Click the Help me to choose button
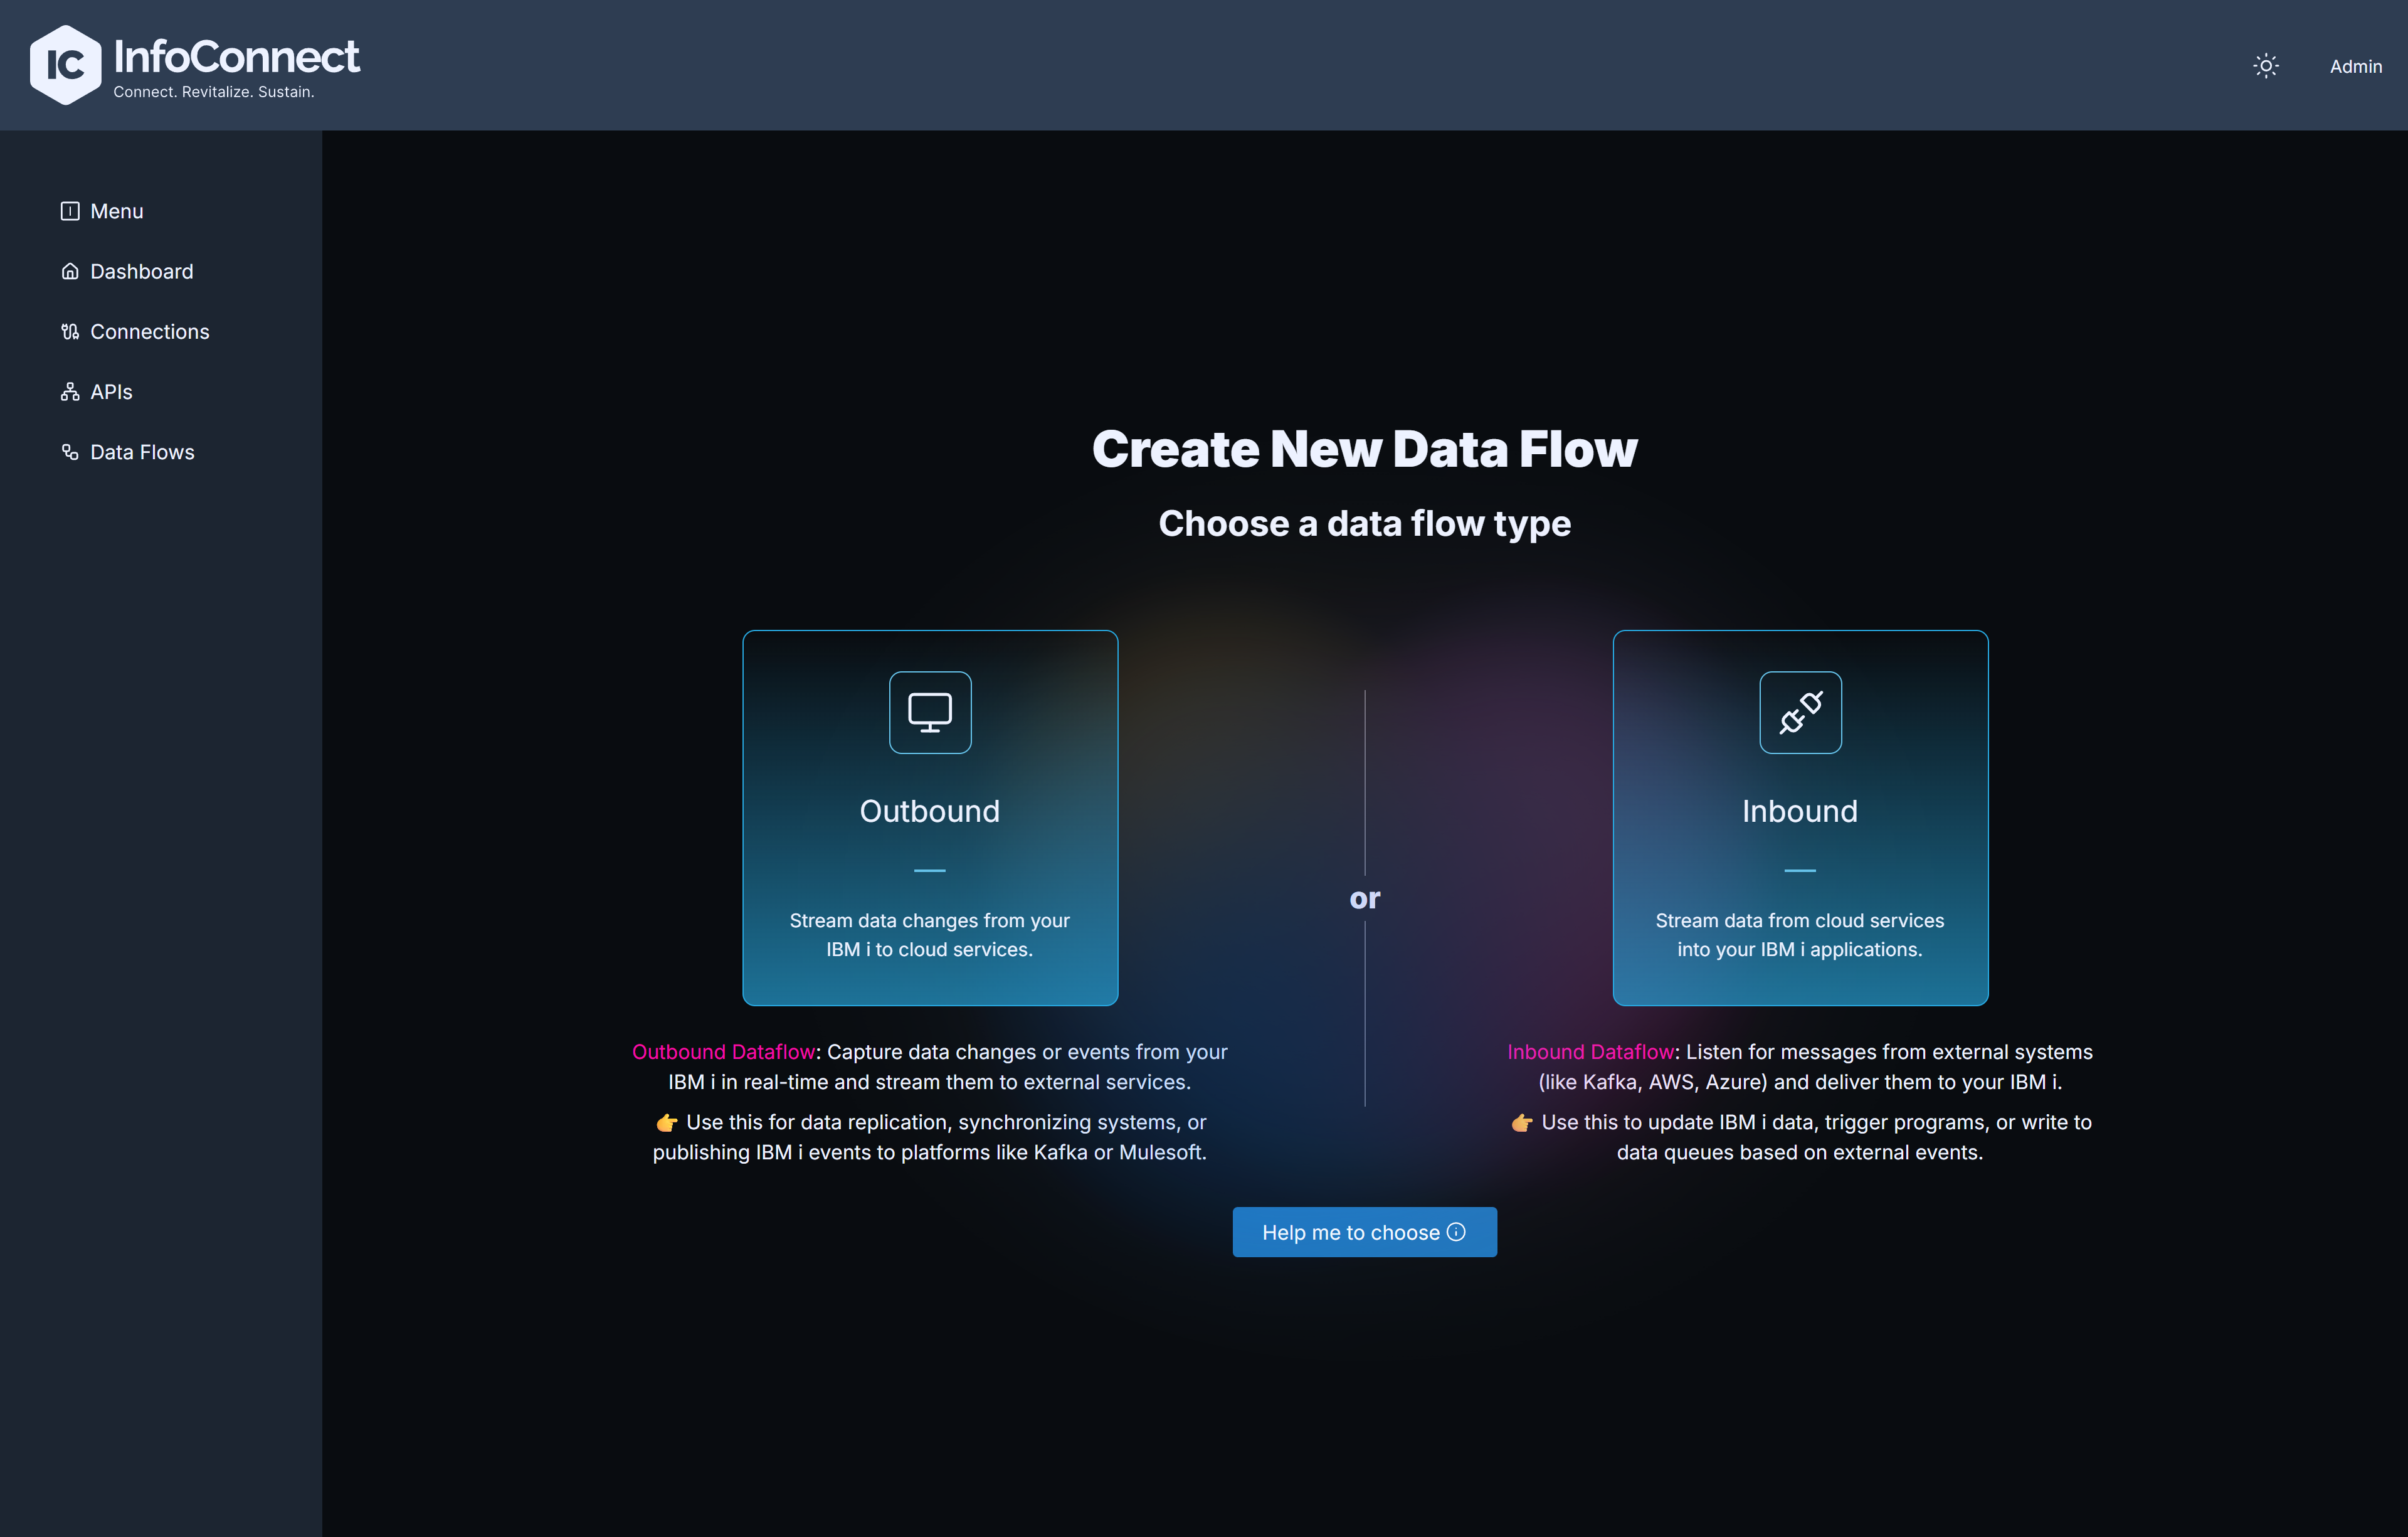The width and height of the screenshot is (2408, 1537). click(1364, 1232)
